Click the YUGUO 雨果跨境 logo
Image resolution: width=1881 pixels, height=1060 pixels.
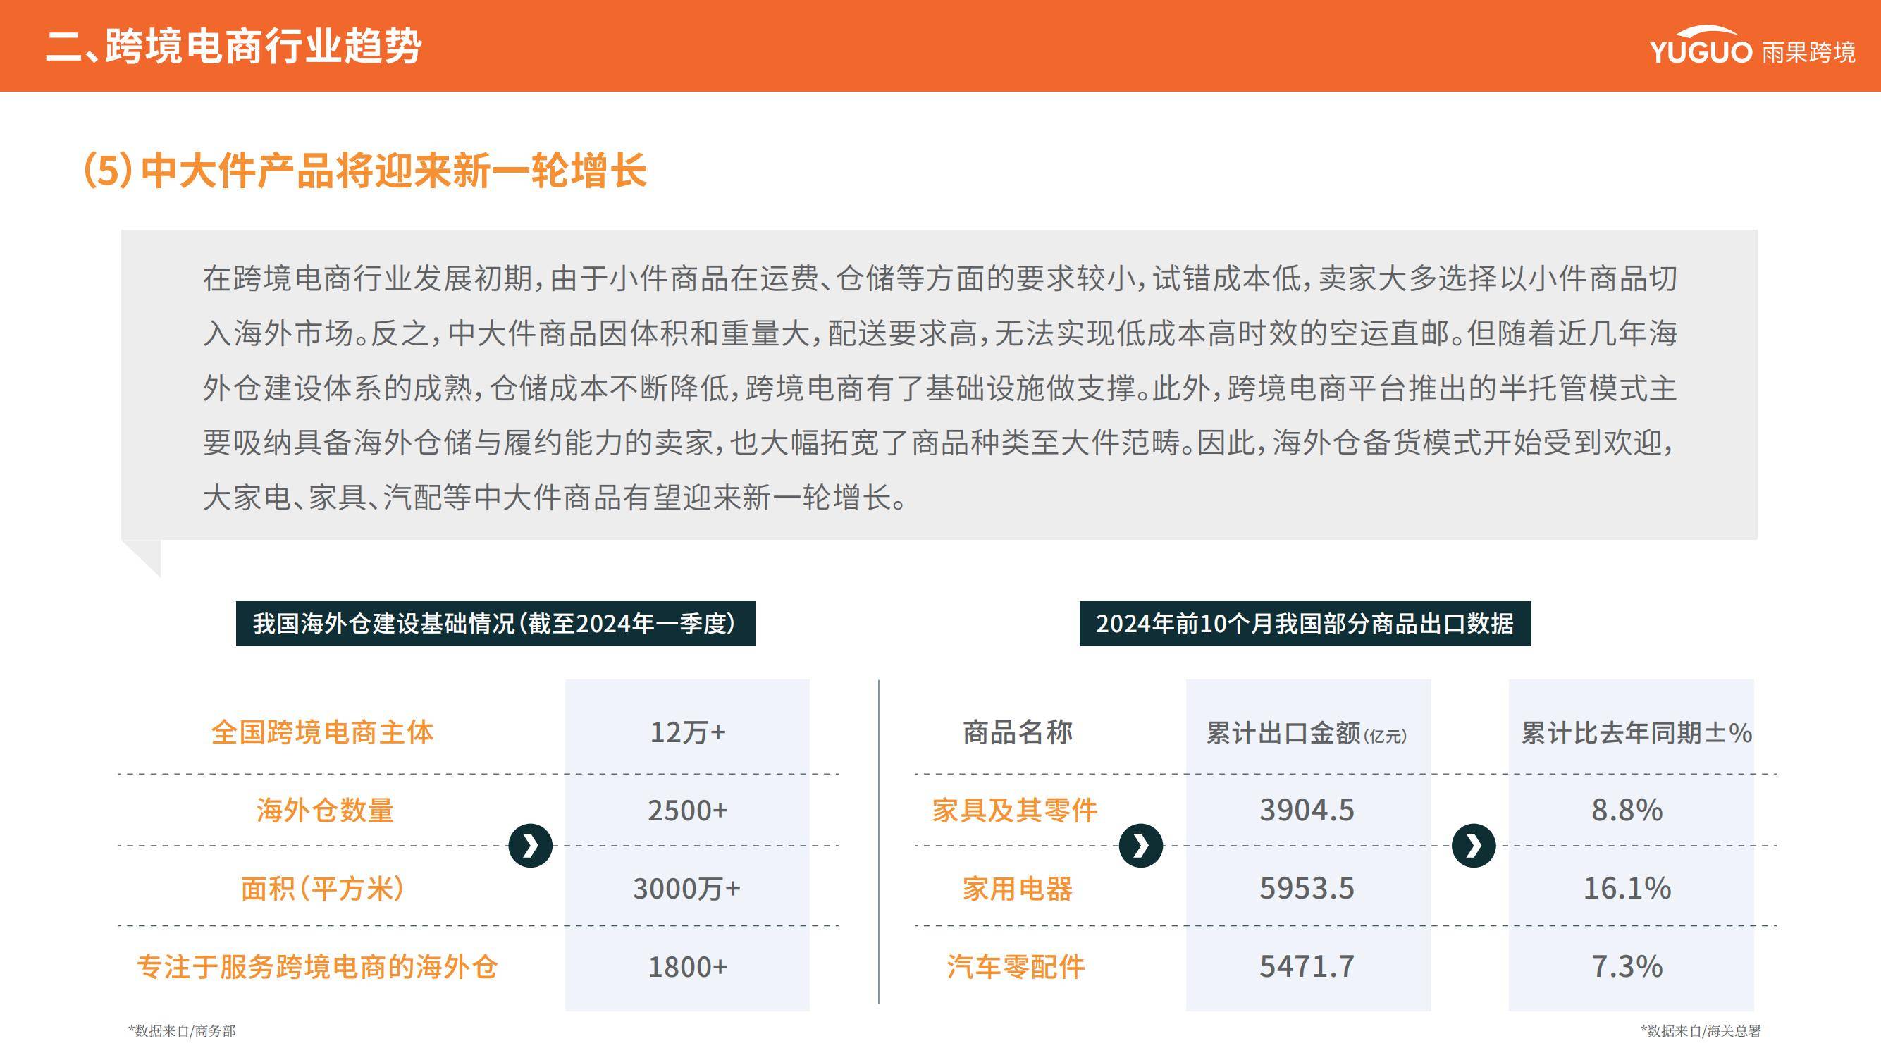coord(1752,46)
